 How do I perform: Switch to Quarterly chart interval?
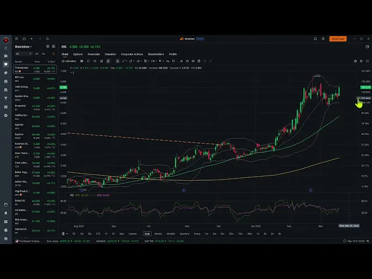coord(184,234)
